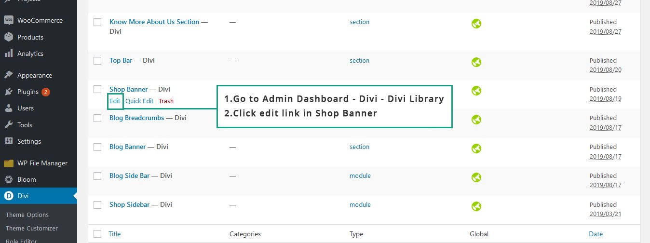Click Edit link under Shop Banner
The height and width of the screenshot is (243, 650).
115,101
